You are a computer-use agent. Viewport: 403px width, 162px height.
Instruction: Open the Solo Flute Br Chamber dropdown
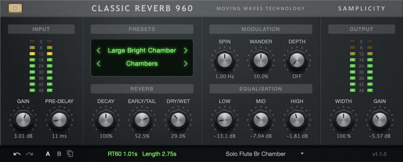point(265,154)
